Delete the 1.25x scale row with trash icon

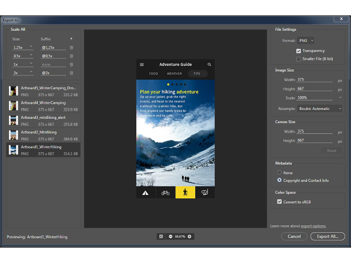(71, 47)
